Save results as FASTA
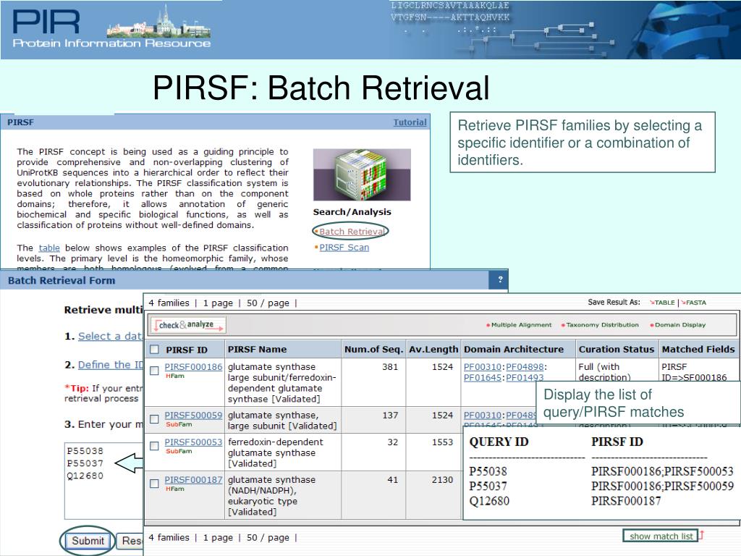Image resolution: width=741 pixels, height=556 pixels. pyautogui.click(x=694, y=303)
